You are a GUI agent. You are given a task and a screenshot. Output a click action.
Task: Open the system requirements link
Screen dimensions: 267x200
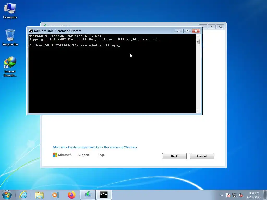tap(95, 147)
